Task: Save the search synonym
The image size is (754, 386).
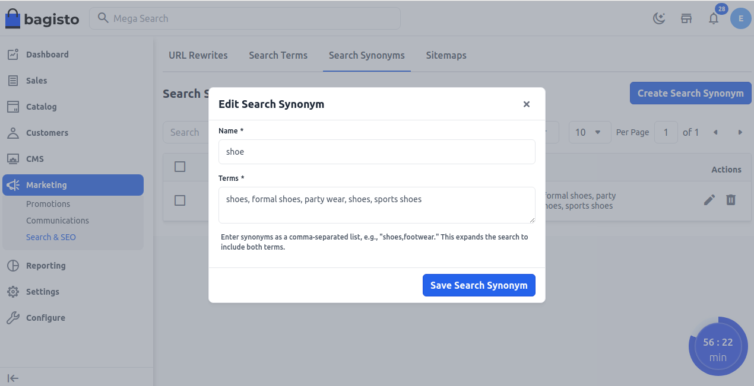Action: [x=479, y=285]
